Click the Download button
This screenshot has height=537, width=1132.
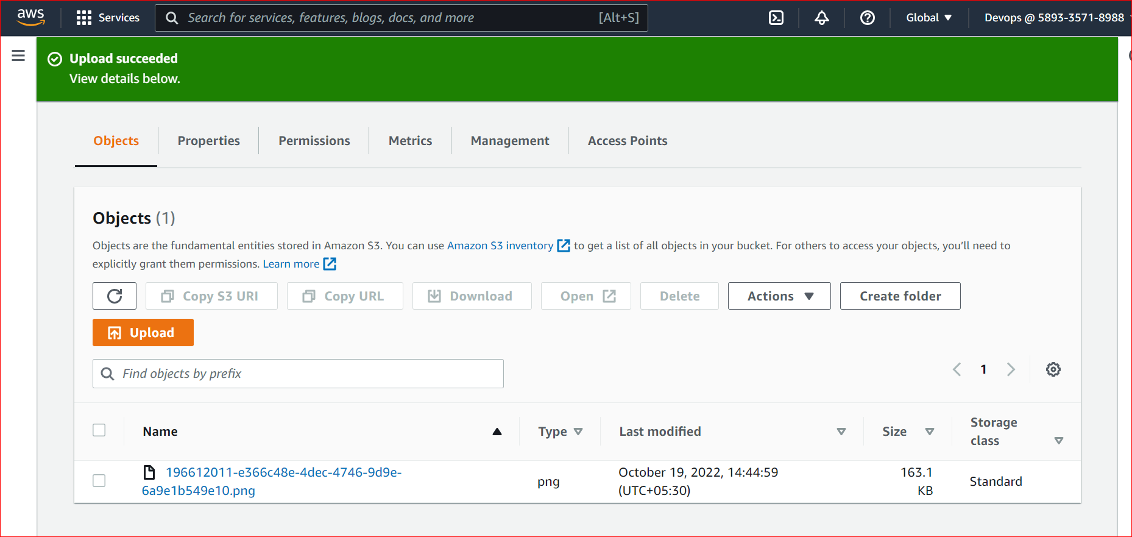click(x=472, y=296)
